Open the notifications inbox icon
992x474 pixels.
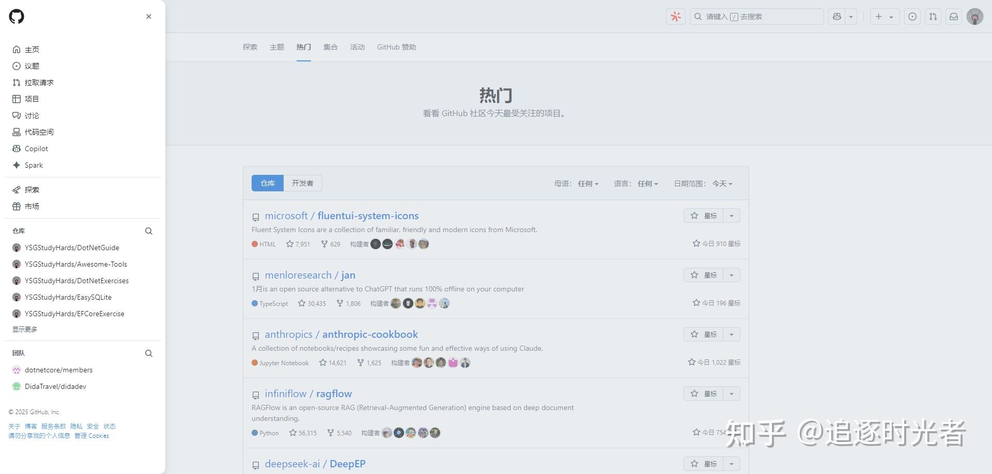click(x=953, y=16)
